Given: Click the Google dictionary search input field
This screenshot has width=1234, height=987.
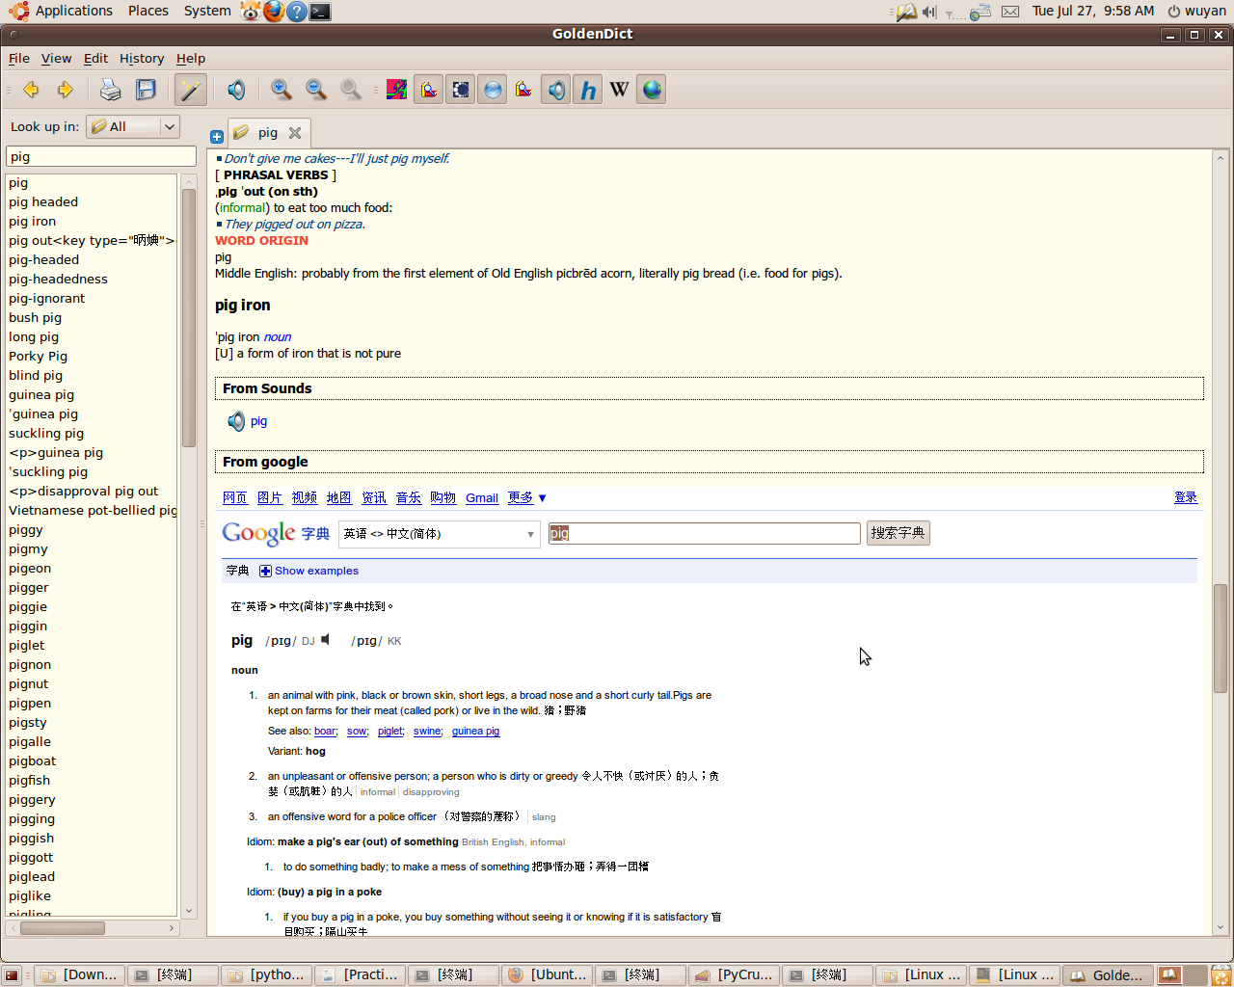Looking at the screenshot, I should [x=705, y=533].
